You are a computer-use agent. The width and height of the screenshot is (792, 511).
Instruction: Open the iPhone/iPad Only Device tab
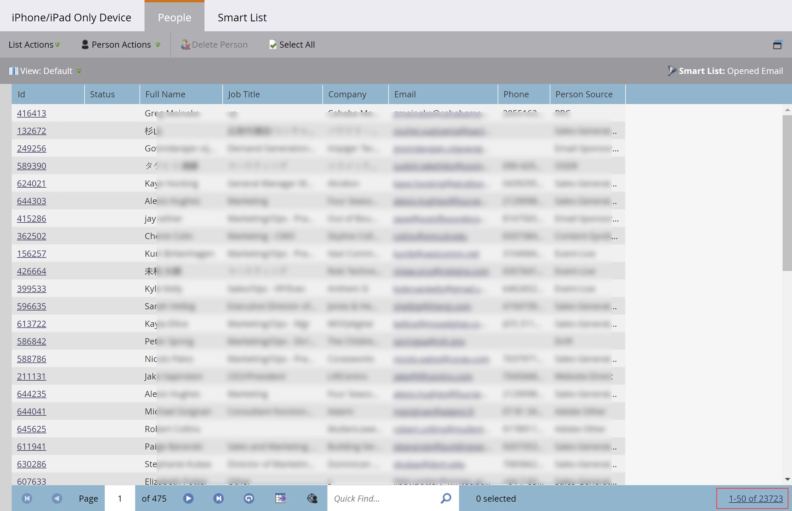[71, 17]
